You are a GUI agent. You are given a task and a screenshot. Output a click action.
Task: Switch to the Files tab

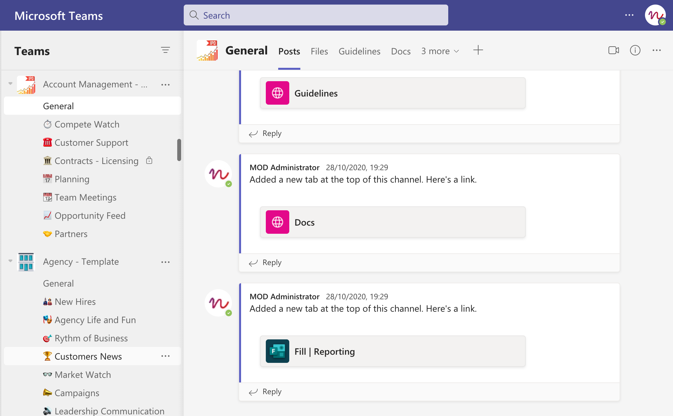click(319, 51)
